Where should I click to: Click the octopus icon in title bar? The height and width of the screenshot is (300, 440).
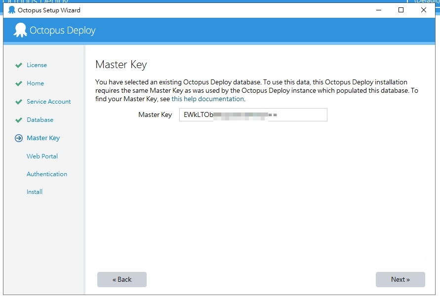tap(11, 10)
